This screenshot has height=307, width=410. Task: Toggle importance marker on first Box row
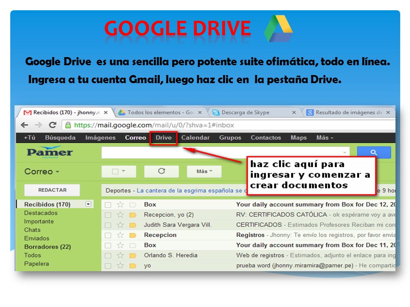(133, 205)
